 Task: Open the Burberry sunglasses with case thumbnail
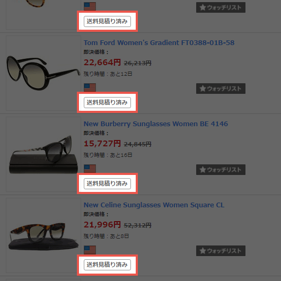tap(43, 154)
